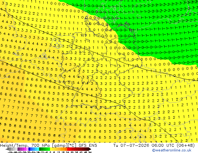Select the GFS ENS model label
Image resolution: width=198 pixels, height=153 pixels.
tap(88, 146)
